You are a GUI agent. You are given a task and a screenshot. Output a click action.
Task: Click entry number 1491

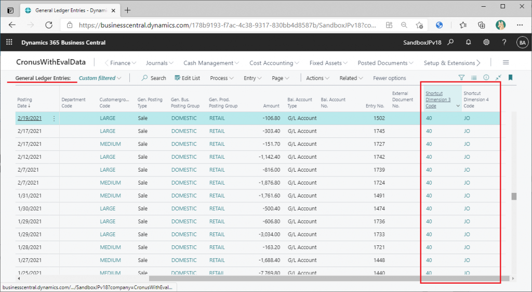click(379, 196)
